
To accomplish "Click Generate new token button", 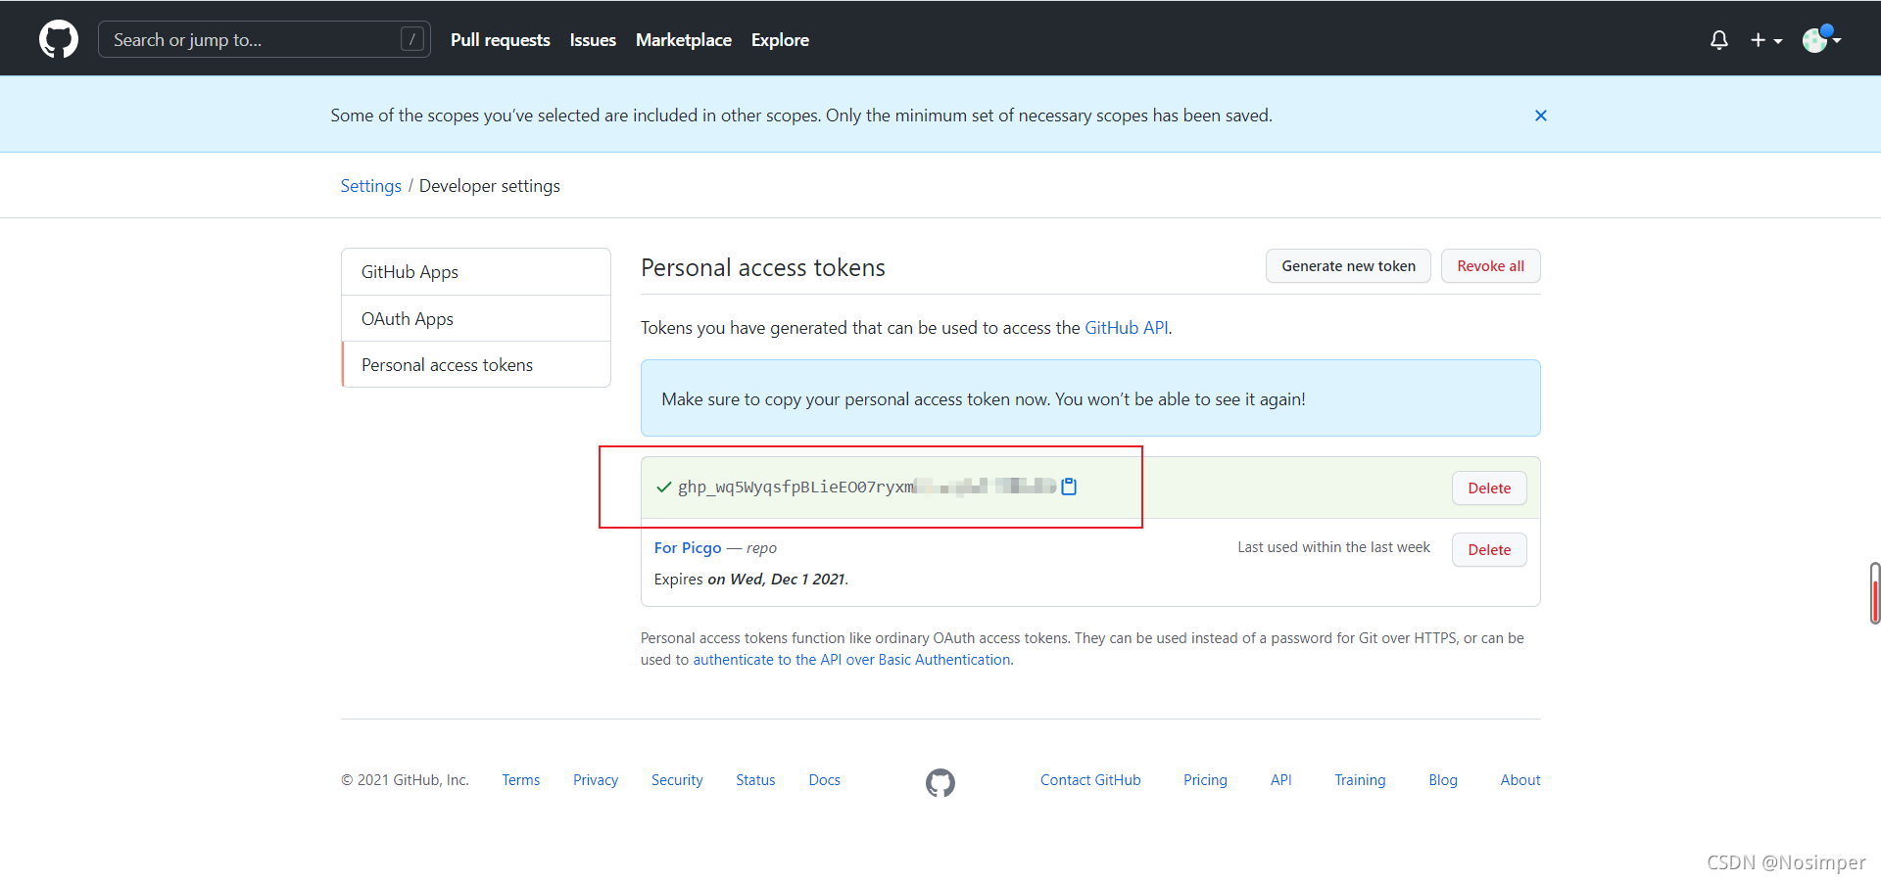I will pos(1348,266).
